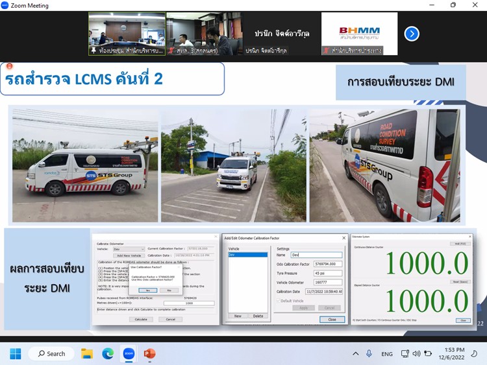Viewport: 487px width, 365px height.
Task: Tick the Default Vehicle checkbox
Action: click(280, 300)
